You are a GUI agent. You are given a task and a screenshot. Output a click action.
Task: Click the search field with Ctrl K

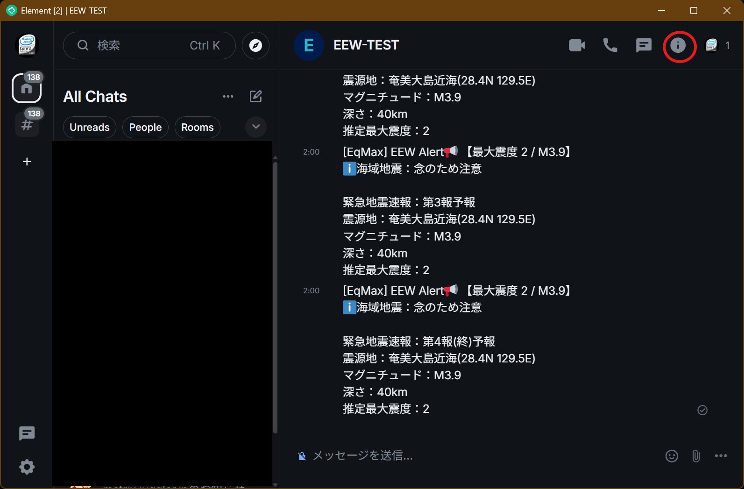click(149, 45)
